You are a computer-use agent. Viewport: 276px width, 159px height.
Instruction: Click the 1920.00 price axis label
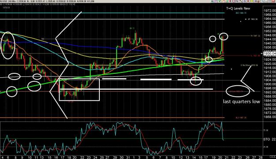[x=270, y=64]
